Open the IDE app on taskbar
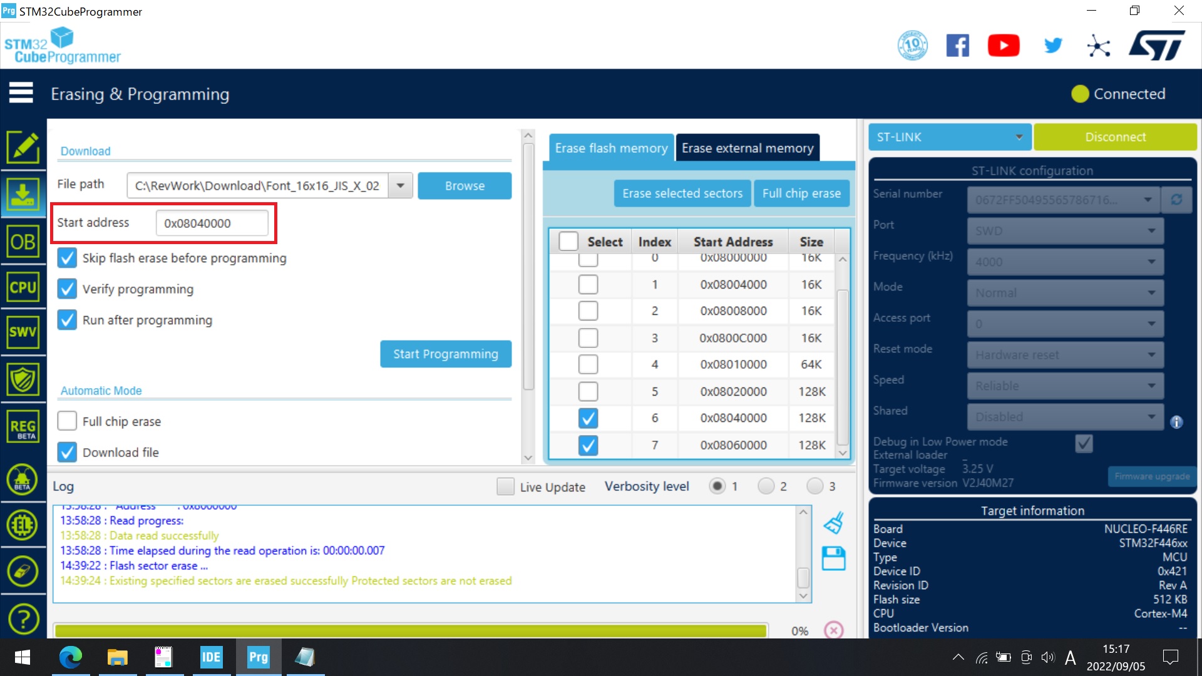1202x676 pixels. tap(211, 657)
